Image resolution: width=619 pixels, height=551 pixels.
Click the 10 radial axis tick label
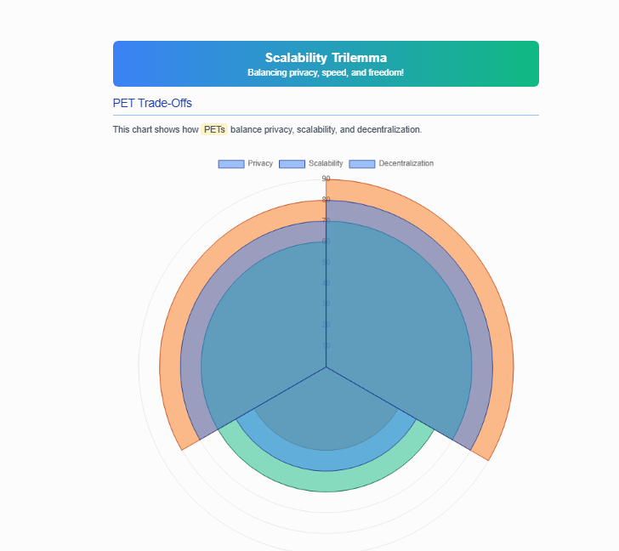point(326,346)
